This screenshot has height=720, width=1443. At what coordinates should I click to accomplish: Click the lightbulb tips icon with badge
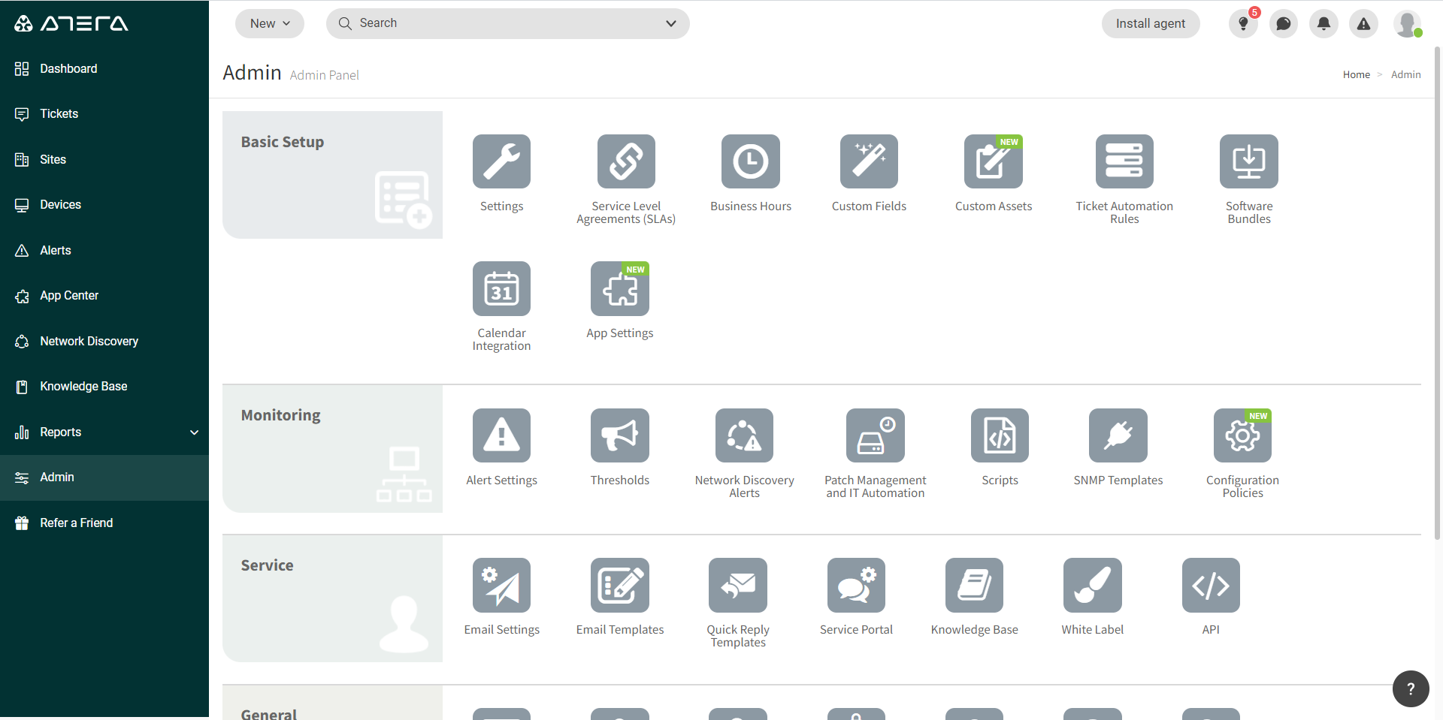point(1243,24)
